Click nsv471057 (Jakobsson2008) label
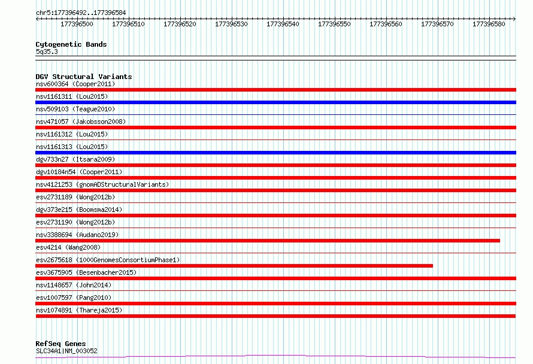Image resolution: width=533 pixels, height=364 pixels. click(81, 122)
